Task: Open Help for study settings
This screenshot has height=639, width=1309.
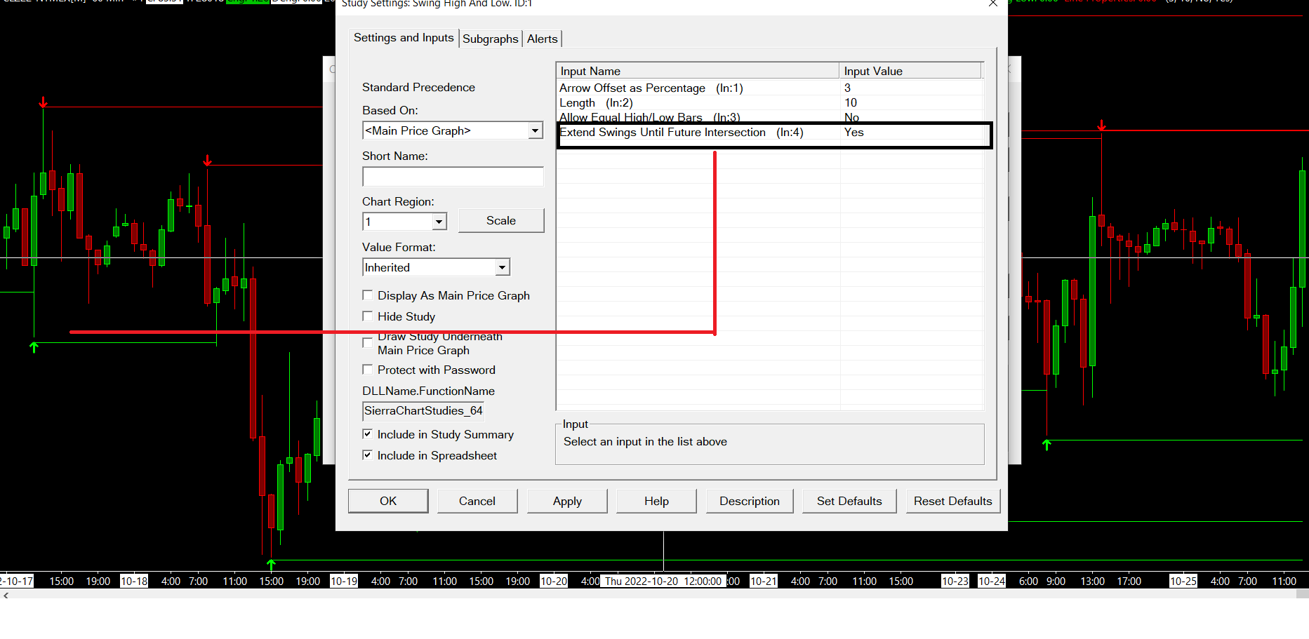Action: point(656,501)
